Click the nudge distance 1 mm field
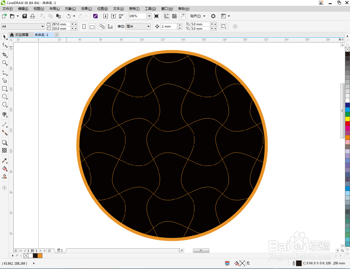350x269 pixels. click(169, 26)
